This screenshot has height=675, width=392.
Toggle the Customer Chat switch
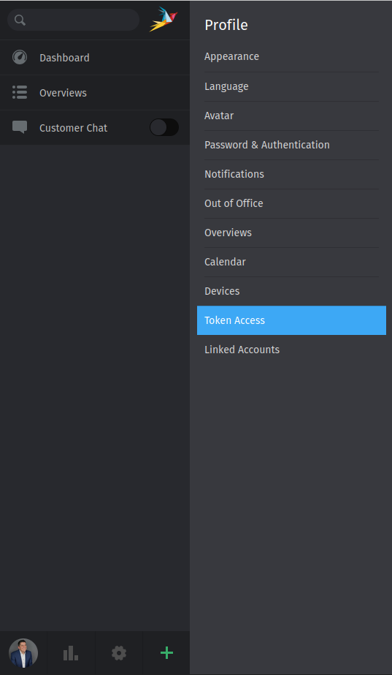[x=164, y=127]
